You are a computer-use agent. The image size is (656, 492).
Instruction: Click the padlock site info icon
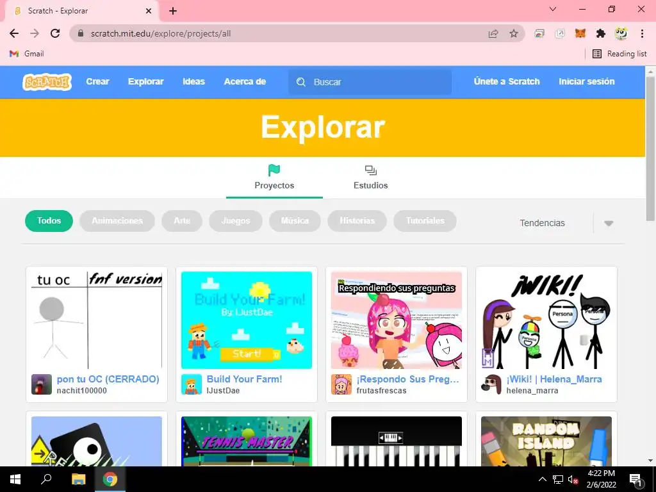tap(81, 33)
